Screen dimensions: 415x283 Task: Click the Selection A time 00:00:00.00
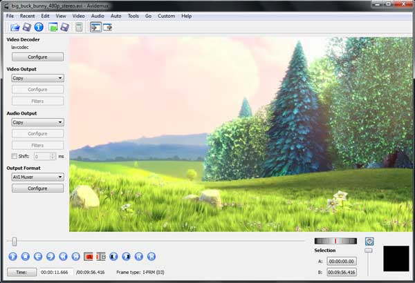point(342,261)
